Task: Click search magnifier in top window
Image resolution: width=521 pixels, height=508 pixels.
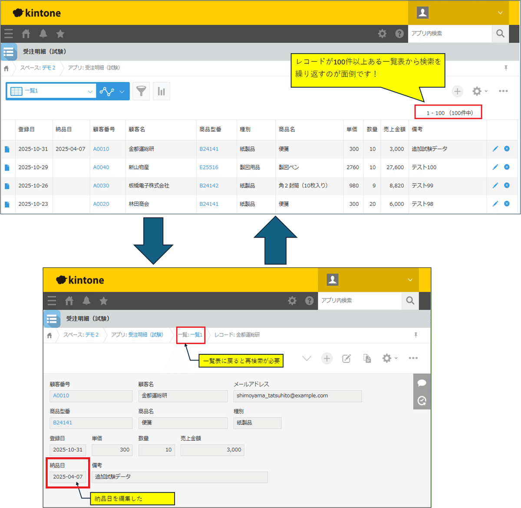Action: [500, 33]
